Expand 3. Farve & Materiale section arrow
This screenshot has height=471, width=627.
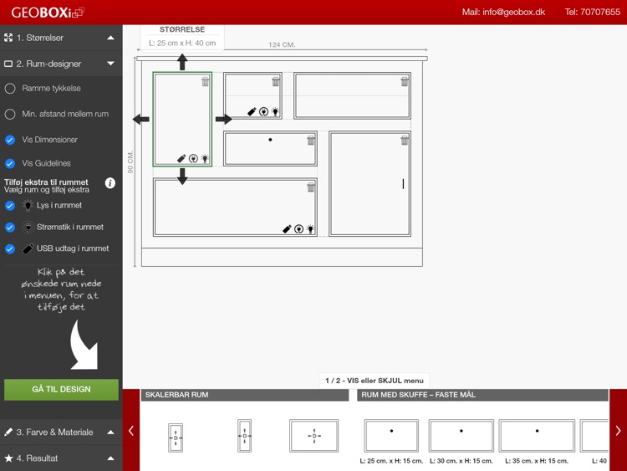pyautogui.click(x=110, y=433)
